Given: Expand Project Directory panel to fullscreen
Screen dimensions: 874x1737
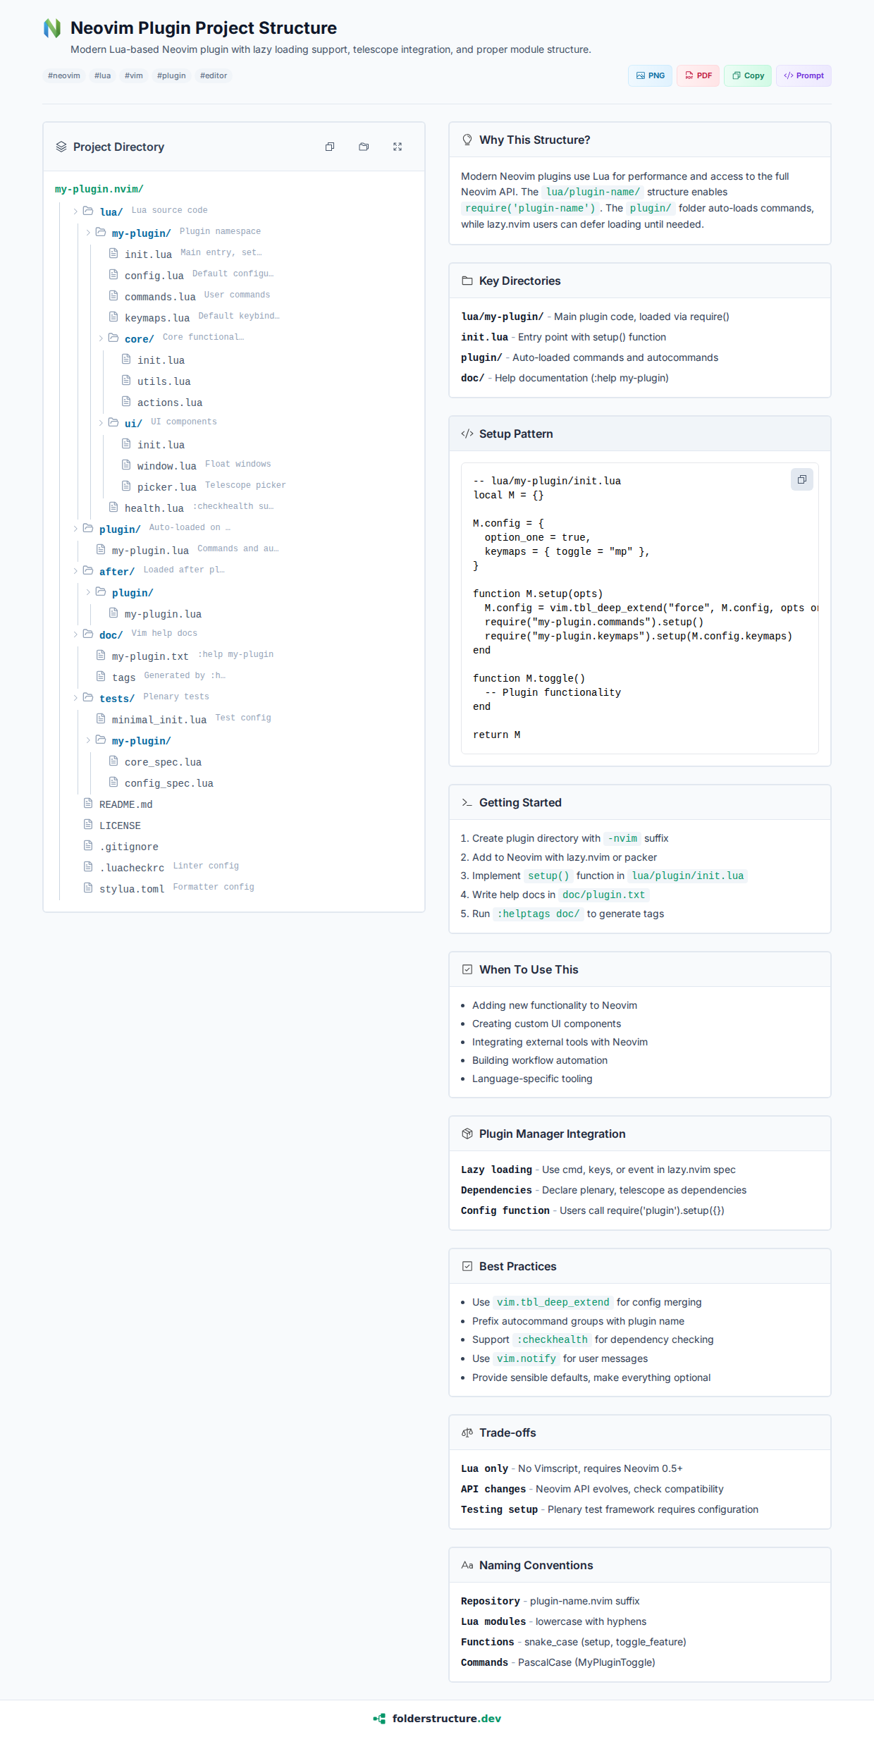Looking at the screenshot, I should click(398, 147).
